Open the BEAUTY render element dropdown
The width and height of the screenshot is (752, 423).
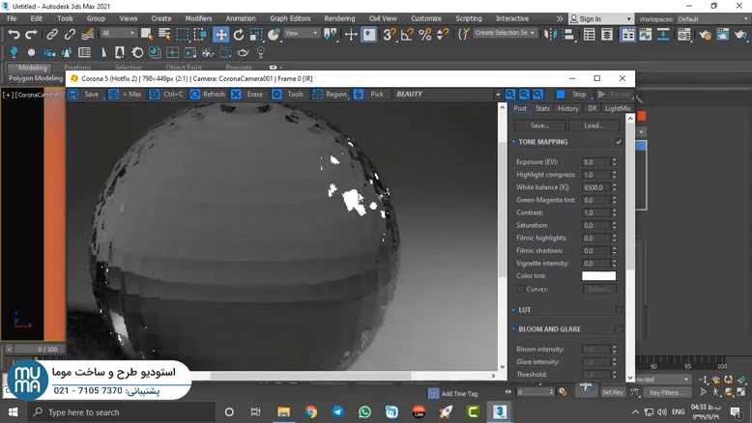498,95
